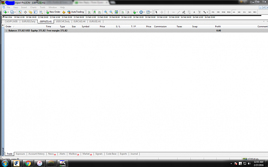
Task: Switch to the EURUSD,Daily chart tab
Action: pos(29,21)
